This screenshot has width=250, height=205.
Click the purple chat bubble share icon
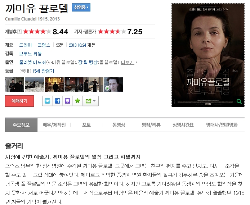point(67,101)
